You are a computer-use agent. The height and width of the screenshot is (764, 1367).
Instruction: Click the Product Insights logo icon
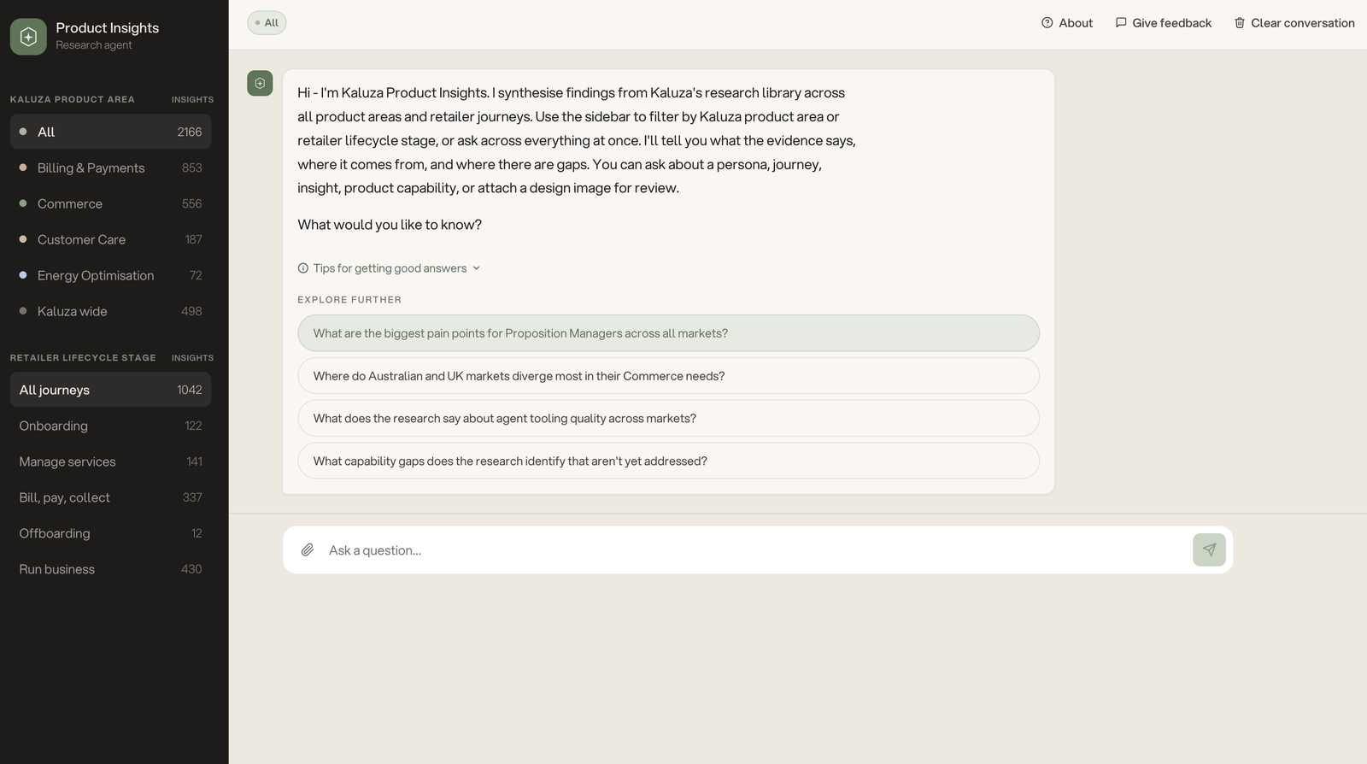coord(28,37)
